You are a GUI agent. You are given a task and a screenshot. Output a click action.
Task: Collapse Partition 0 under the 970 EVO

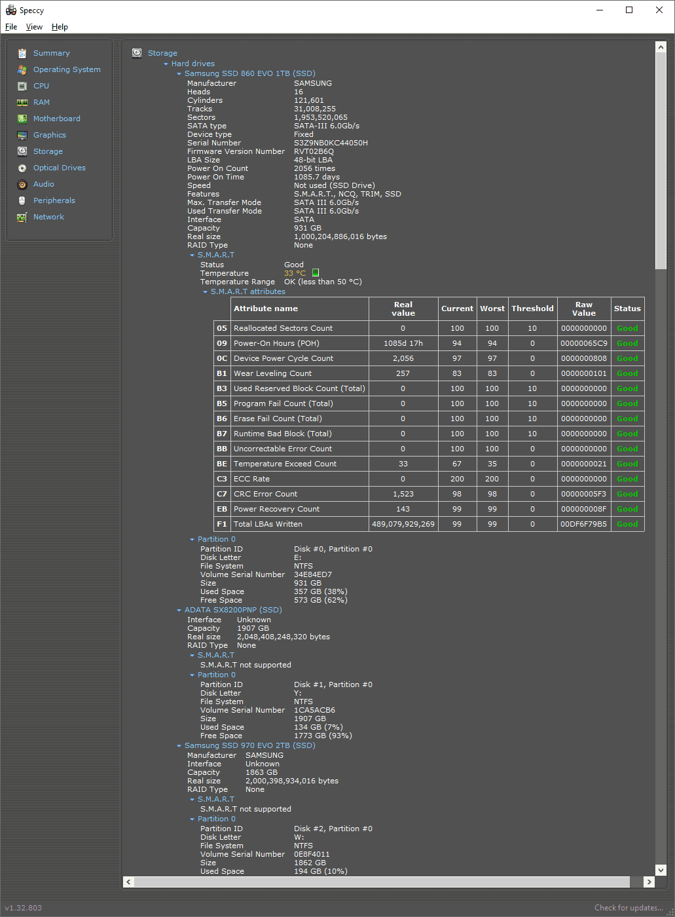[x=192, y=819]
